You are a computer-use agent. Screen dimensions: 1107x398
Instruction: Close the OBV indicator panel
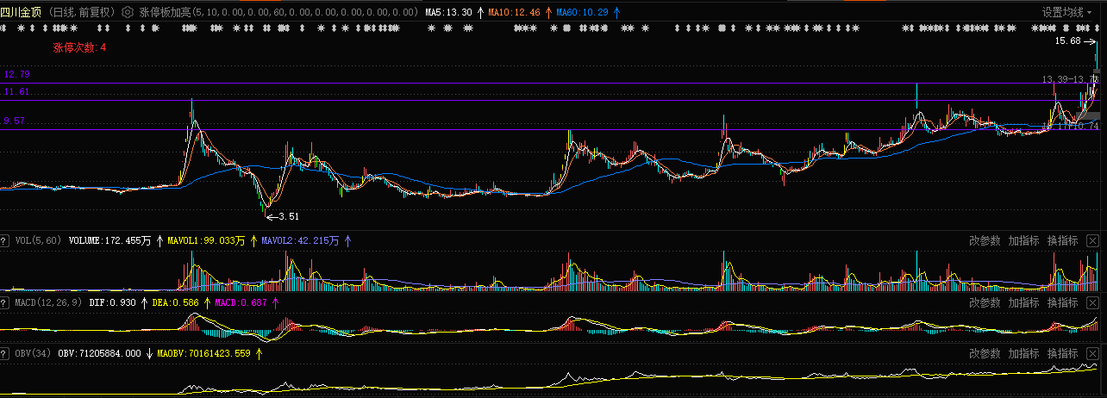(x=1093, y=353)
